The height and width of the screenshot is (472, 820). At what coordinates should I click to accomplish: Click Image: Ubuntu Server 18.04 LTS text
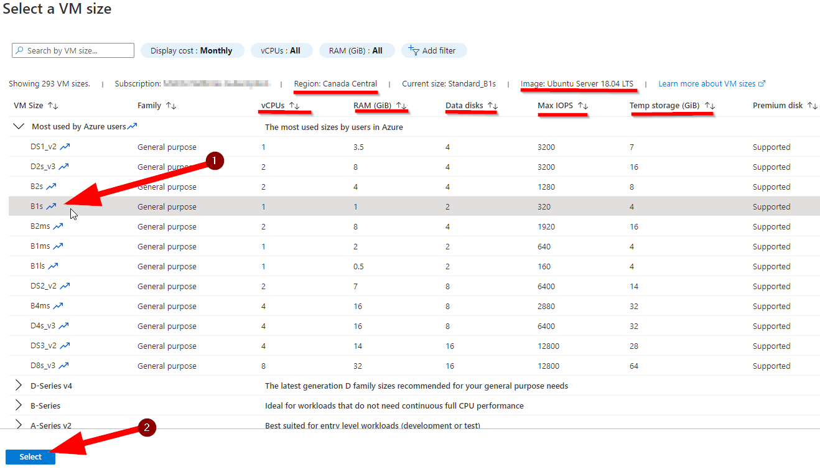577,83
